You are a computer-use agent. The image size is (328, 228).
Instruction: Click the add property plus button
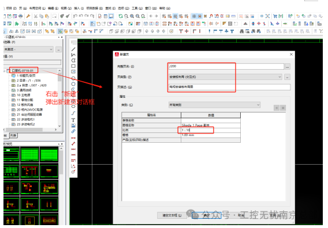click(277, 108)
